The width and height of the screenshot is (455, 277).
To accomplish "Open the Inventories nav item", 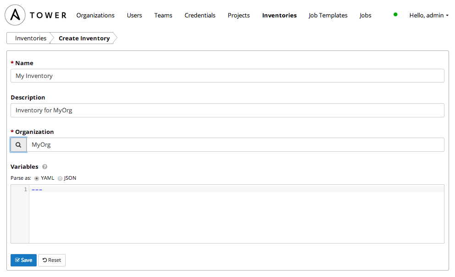I will point(279,16).
